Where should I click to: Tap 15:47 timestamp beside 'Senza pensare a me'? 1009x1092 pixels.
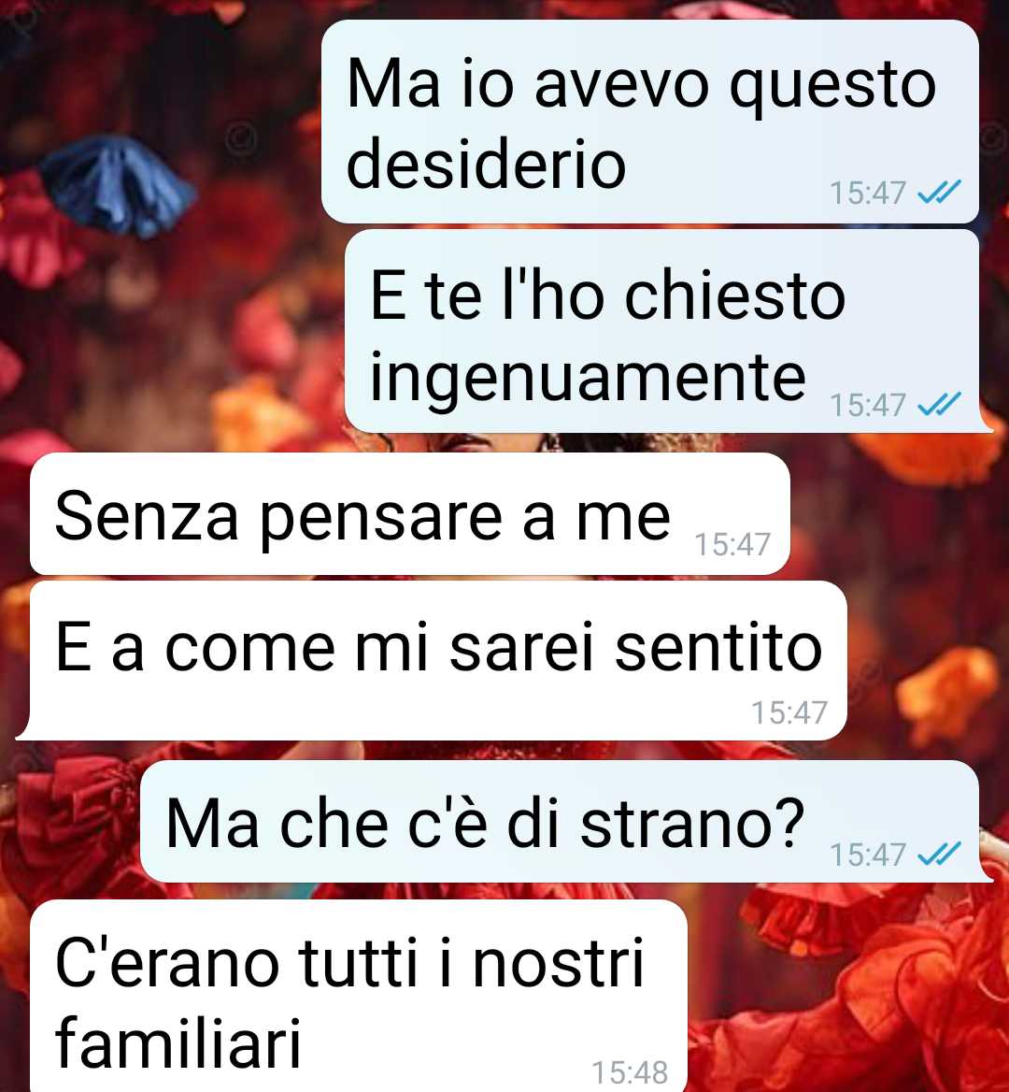point(732,545)
